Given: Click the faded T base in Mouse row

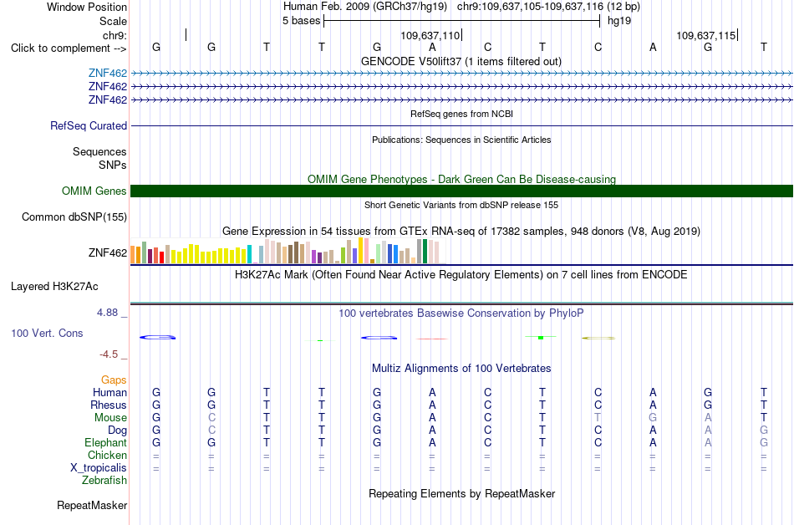Looking at the screenshot, I should pyautogui.click(x=598, y=418).
